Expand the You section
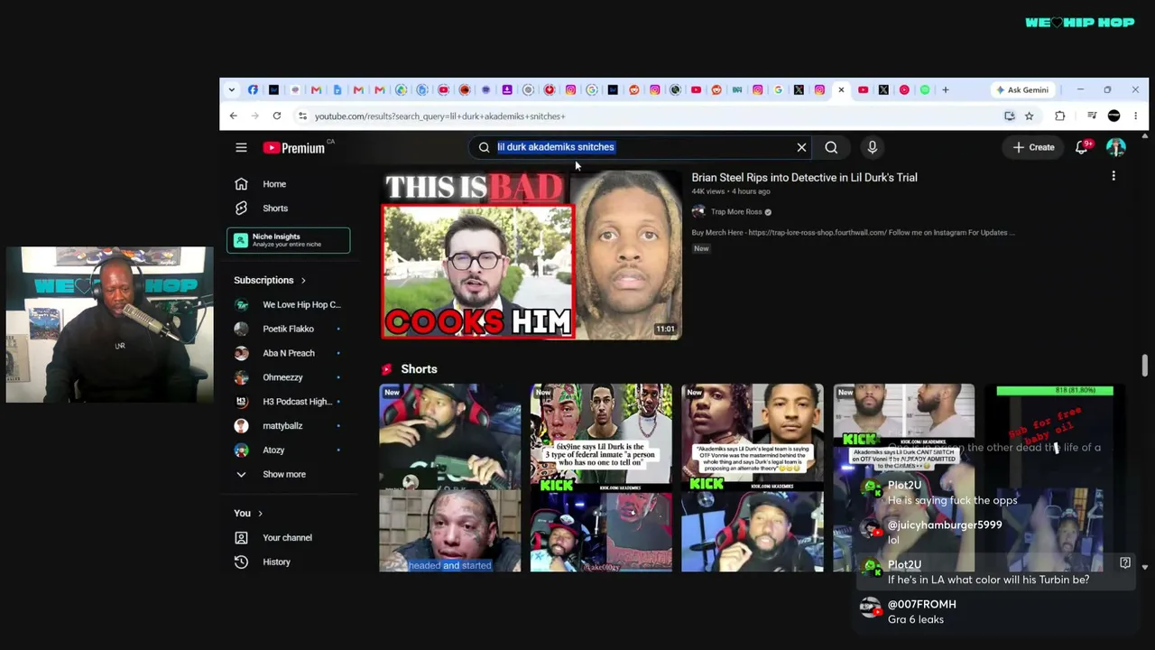Viewport: 1155px width, 650px height. point(248,513)
